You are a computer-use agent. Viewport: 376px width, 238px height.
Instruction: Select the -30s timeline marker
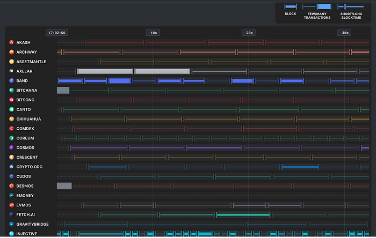[344, 33]
